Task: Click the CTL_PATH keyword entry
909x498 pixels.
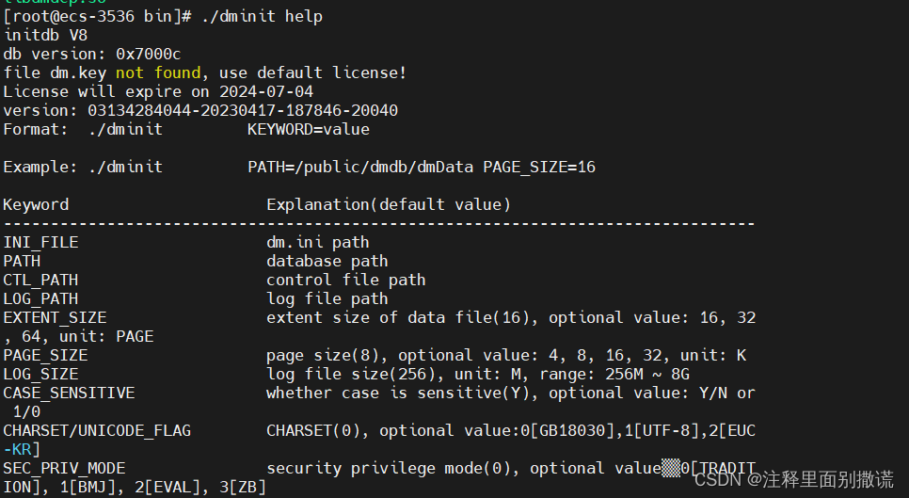Action: pos(40,280)
